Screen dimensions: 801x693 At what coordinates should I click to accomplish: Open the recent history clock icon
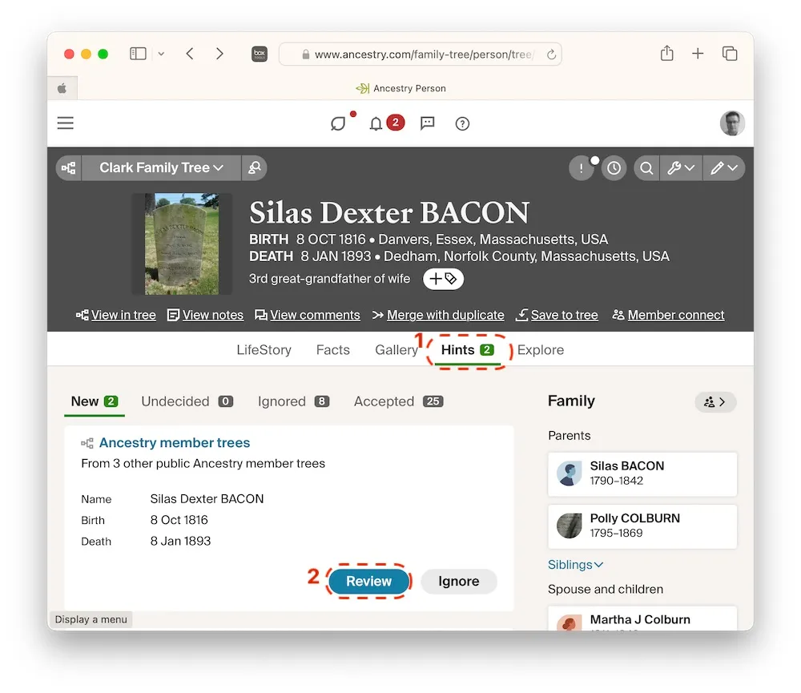click(614, 168)
